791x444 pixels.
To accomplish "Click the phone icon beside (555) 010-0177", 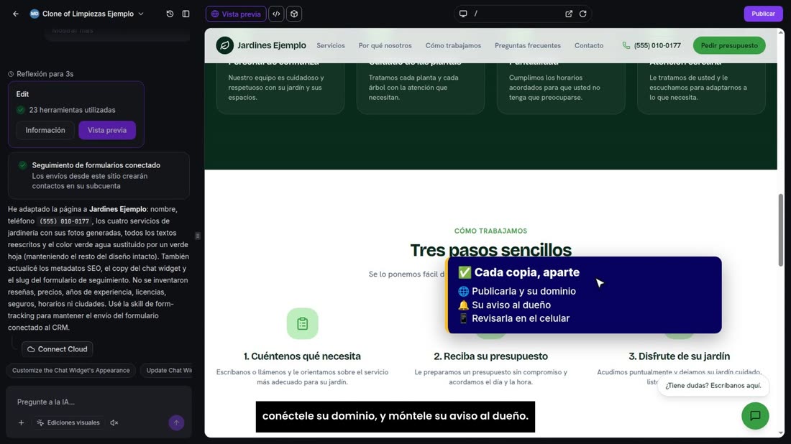I will 626,45.
